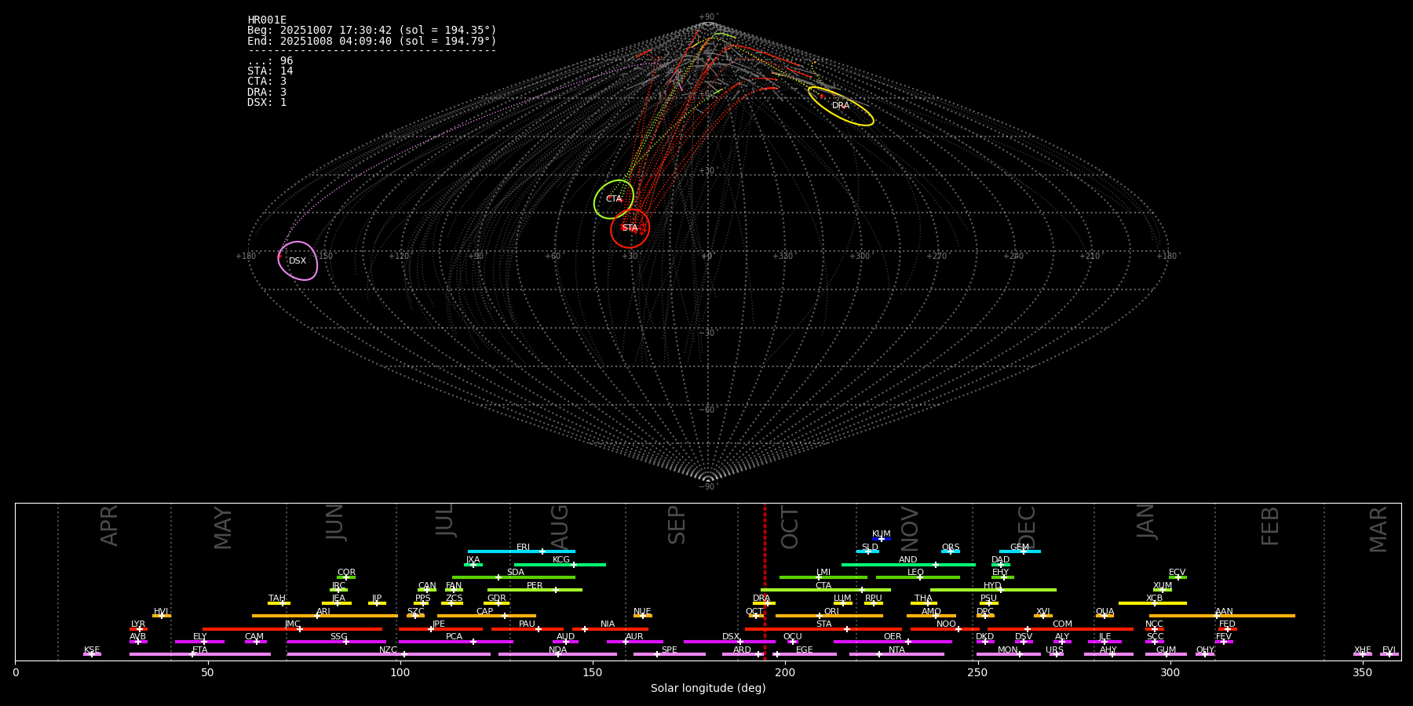Select the pink DSX radiant ellipse on map
1413x706 pixels.
click(x=298, y=261)
